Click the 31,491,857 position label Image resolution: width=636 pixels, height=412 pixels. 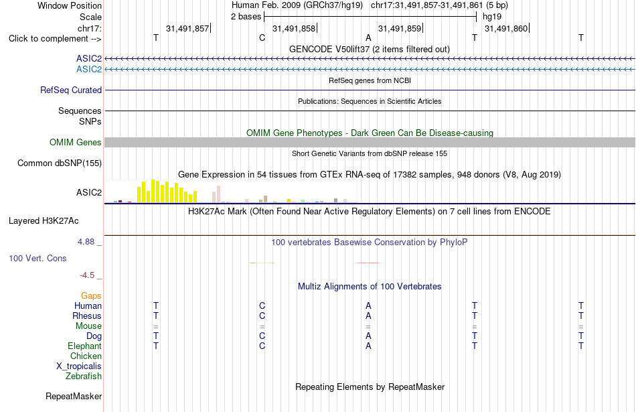pos(187,28)
